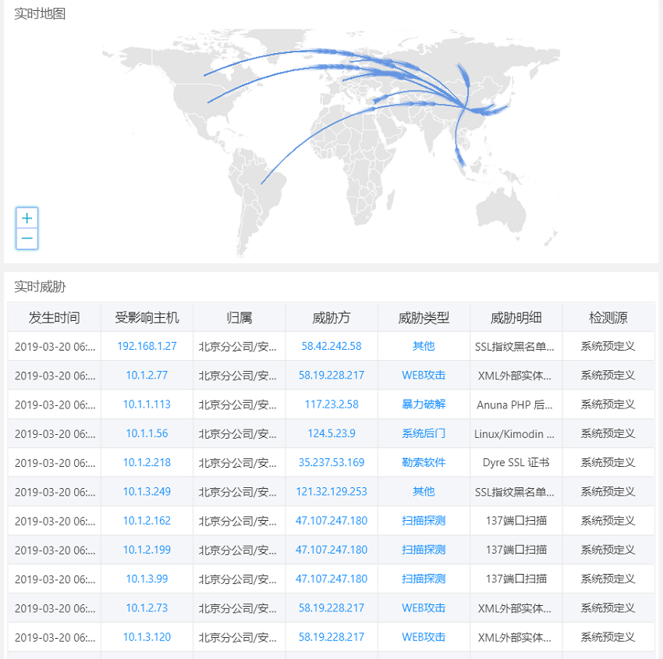
Task: Open 系统后门 threat type link
Action: pyautogui.click(x=424, y=433)
